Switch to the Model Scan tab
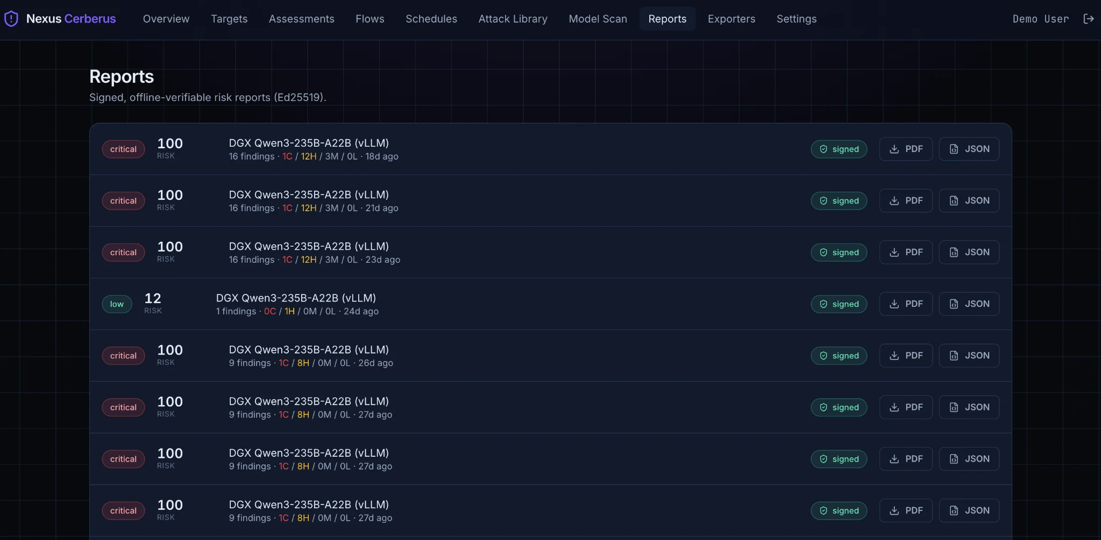The height and width of the screenshot is (540, 1101). pyautogui.click(x=598, y=19)
